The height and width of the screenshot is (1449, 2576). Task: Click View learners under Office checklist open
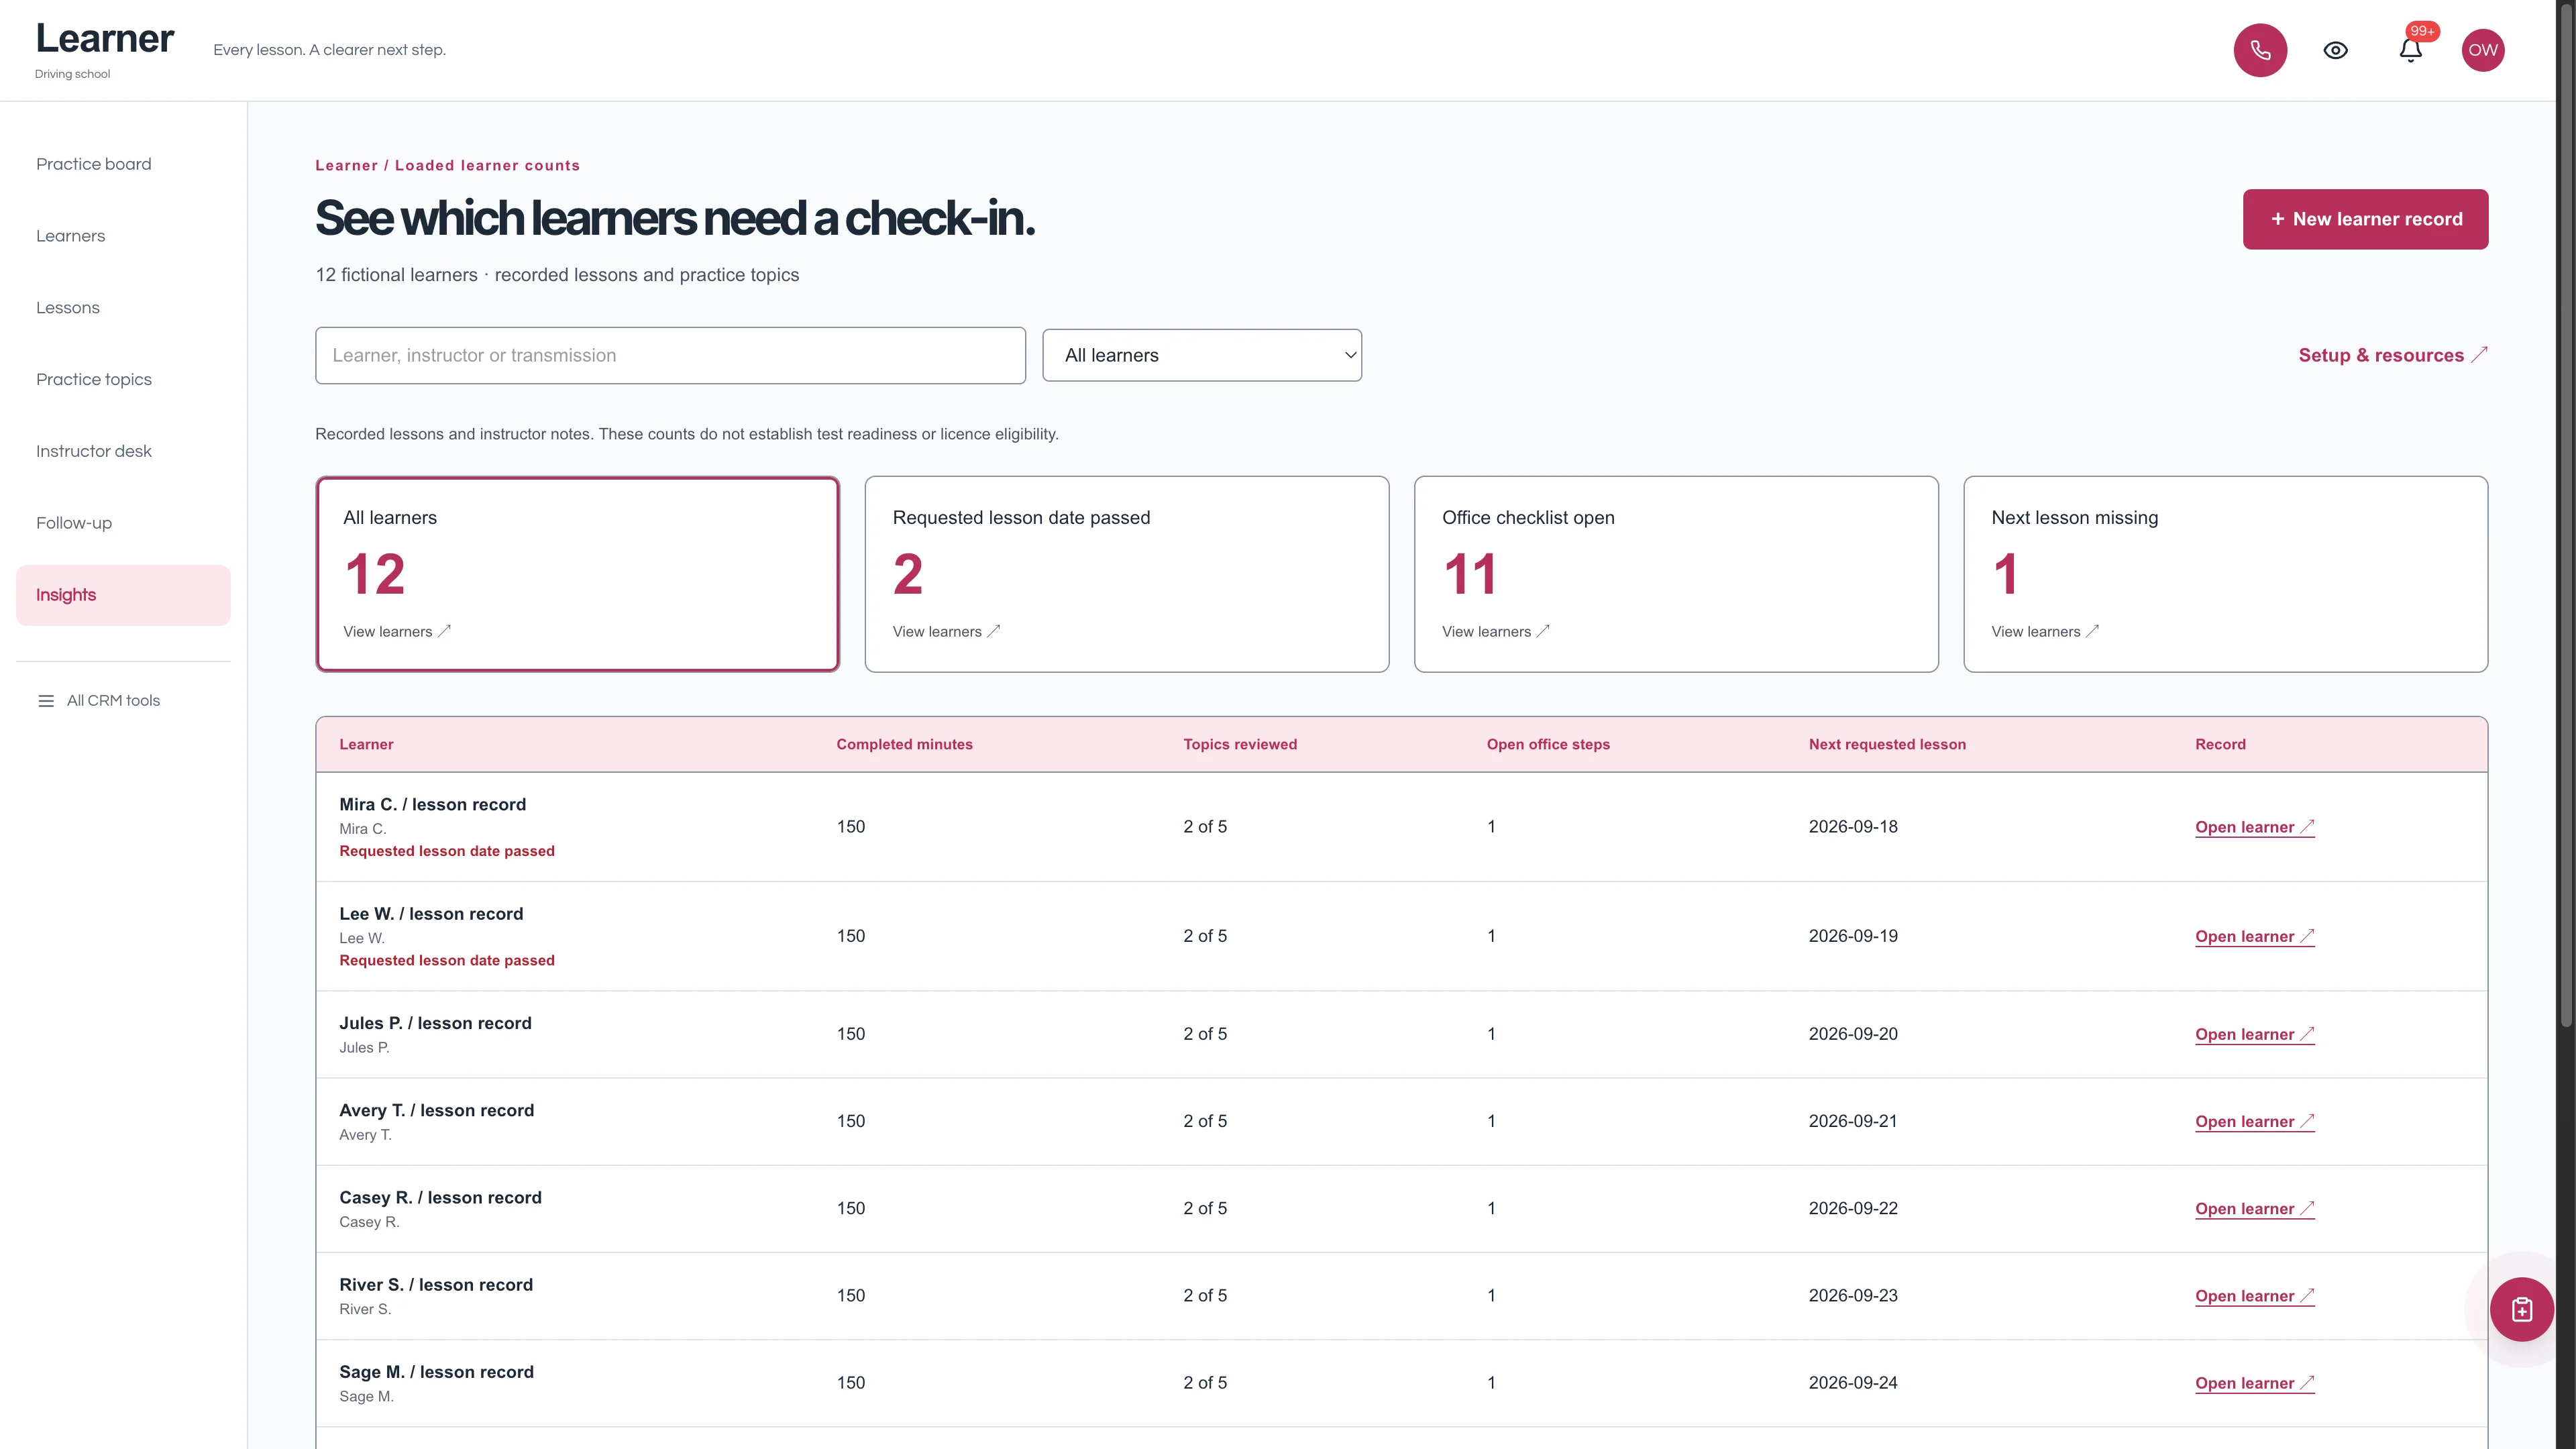coord(1496,632)
